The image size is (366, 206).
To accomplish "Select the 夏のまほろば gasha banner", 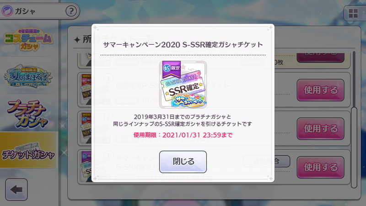I will (28, 76).
